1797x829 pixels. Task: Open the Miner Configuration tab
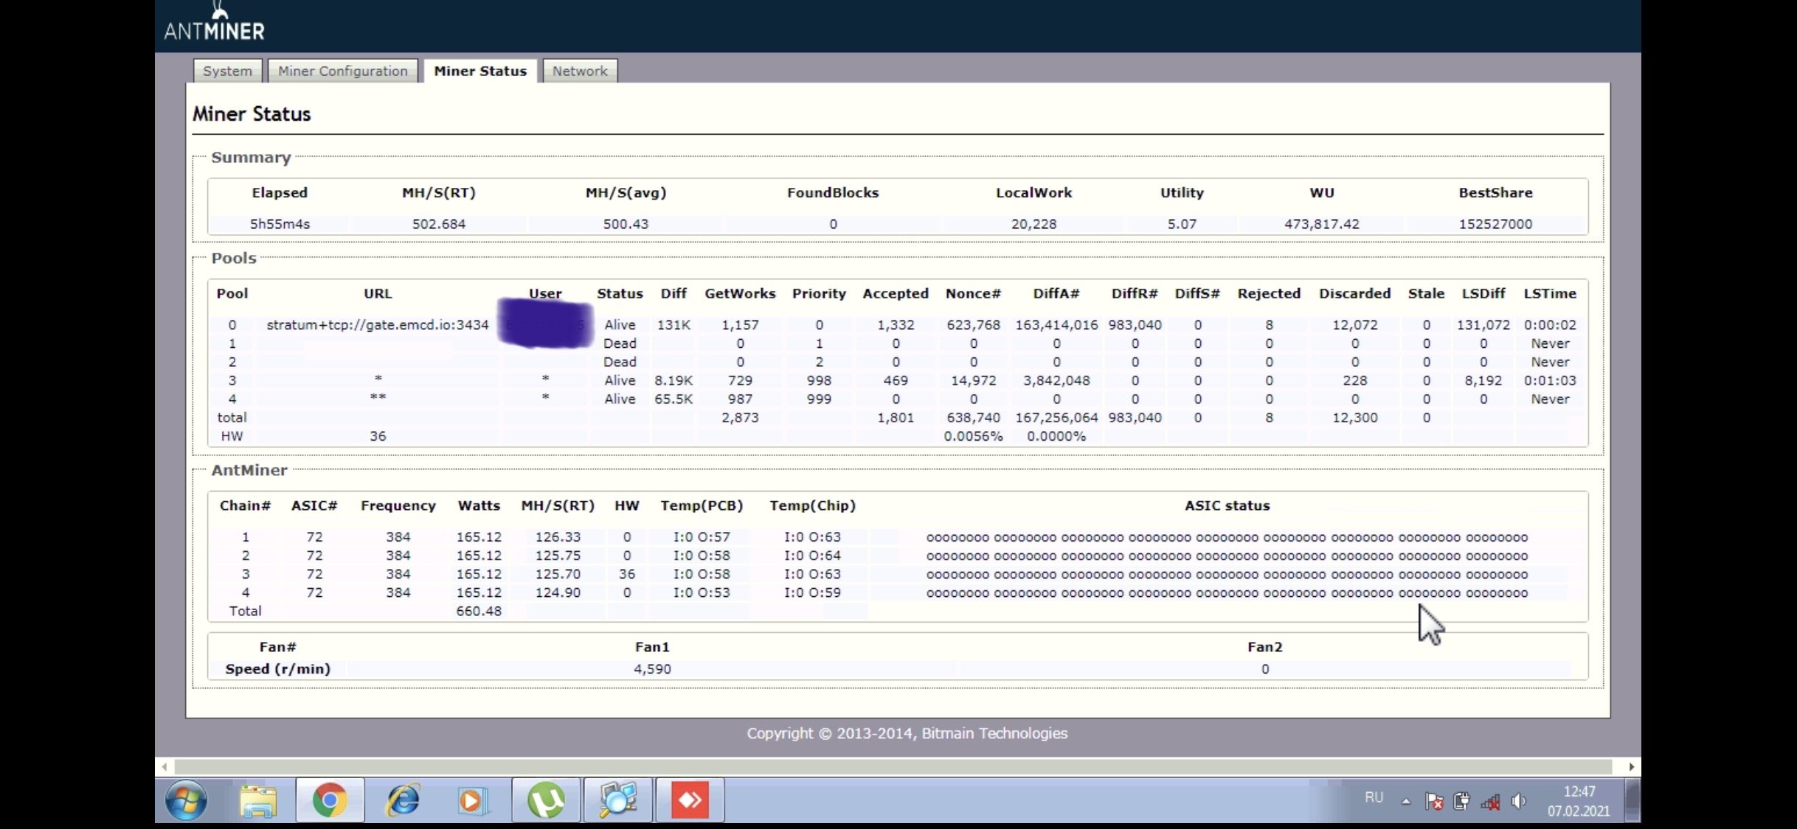pos(343,71)
